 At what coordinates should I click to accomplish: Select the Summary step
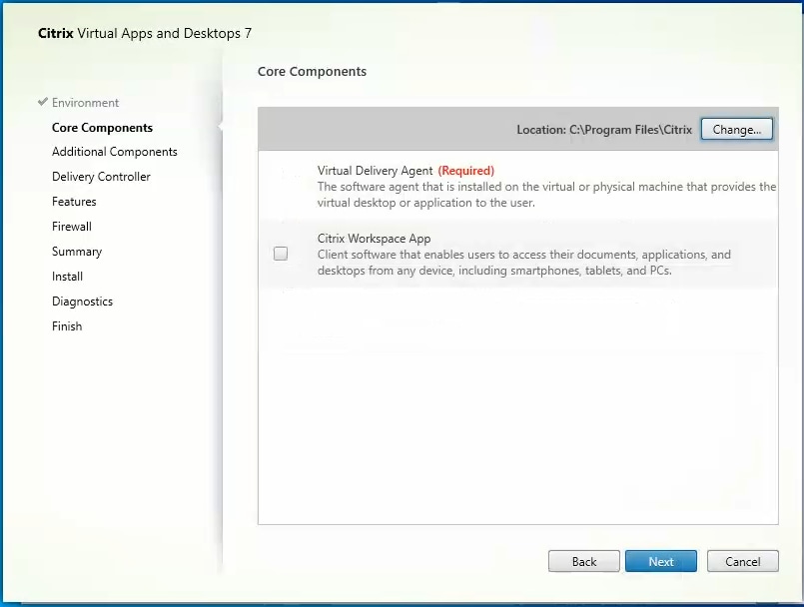(x=77, y=252)
